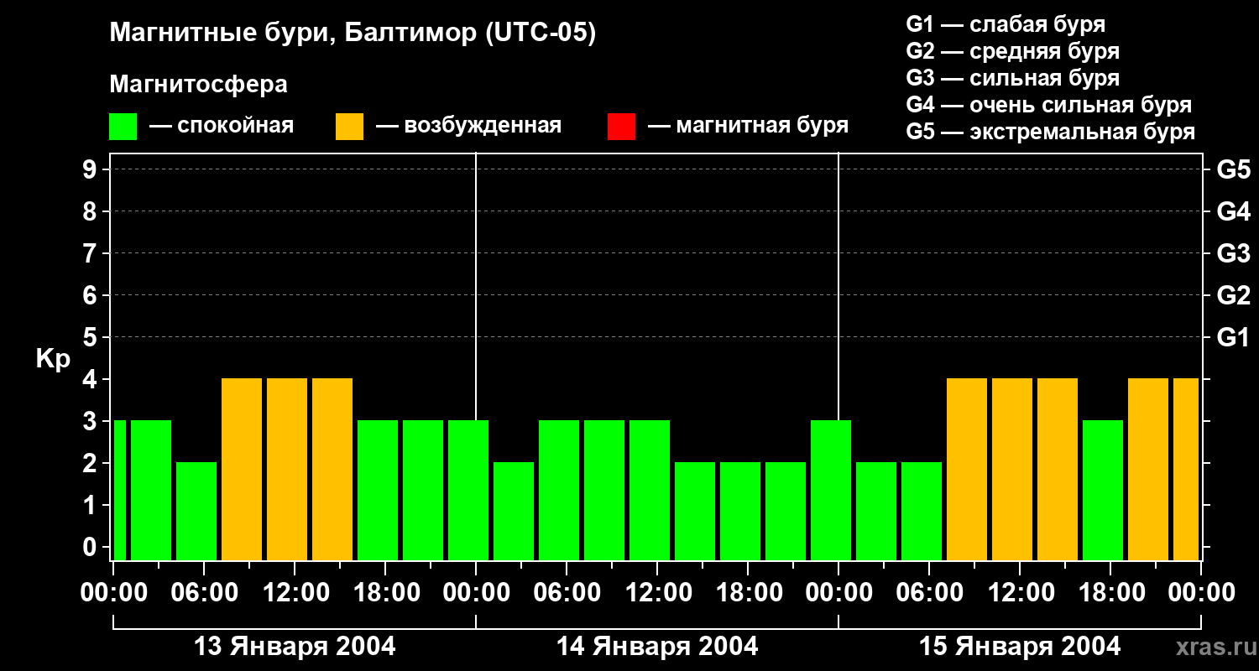Select legend line 'G4 — очень сильная буря'
This screenshot has width=1259, height=671.
1048,105
